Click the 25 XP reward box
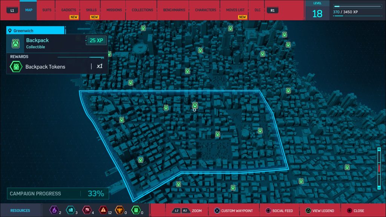 pyautogui.click(x=96, y=40)
